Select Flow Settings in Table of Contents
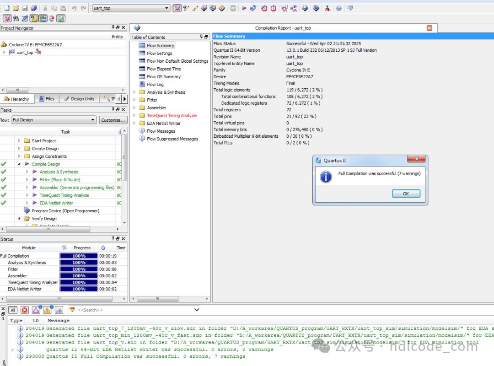 point(160,53)
